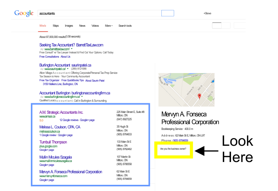Switch to the News tab
Viewport: 278px width, 191px height.
pos(82,26)
